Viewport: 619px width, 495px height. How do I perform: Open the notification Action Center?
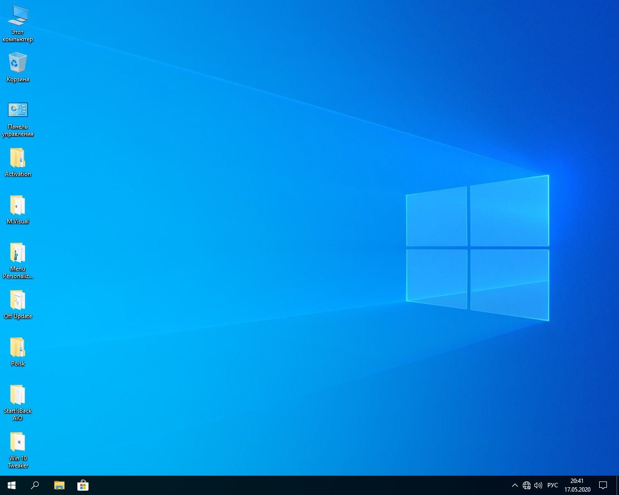603,485
